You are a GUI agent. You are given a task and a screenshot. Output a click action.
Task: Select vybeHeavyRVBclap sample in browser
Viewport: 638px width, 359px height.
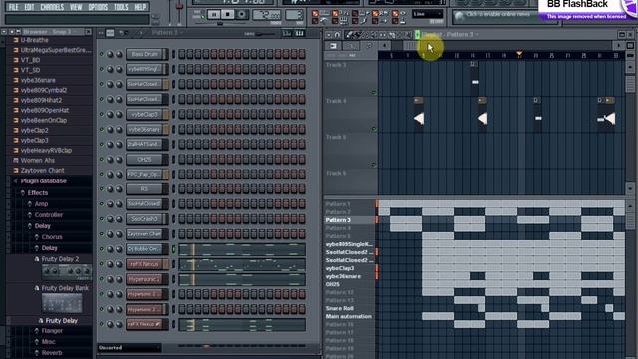click(46, 150)
